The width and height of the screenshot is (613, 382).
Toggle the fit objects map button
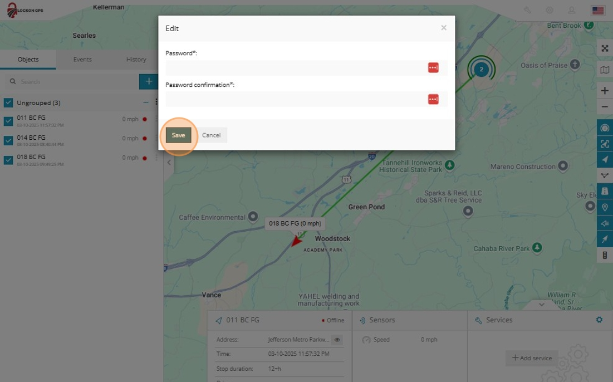point(605,144)
